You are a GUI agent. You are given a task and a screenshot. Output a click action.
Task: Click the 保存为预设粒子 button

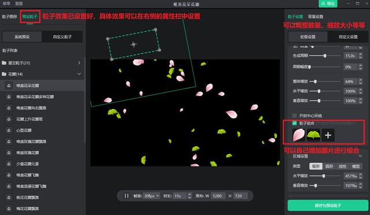point(328,206)
